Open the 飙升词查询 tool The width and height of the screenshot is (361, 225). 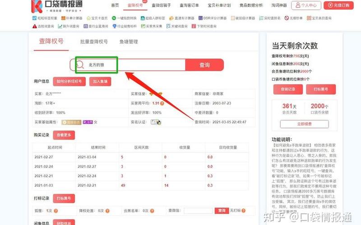pyautogui.click(x=69, y=27)
